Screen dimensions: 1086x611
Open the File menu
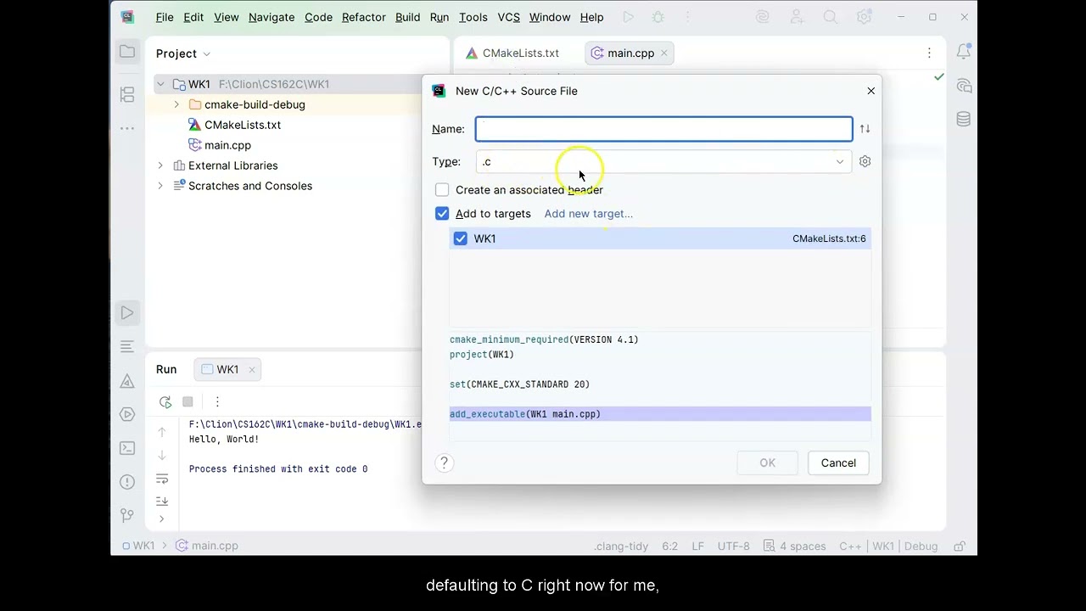[165, 17]
